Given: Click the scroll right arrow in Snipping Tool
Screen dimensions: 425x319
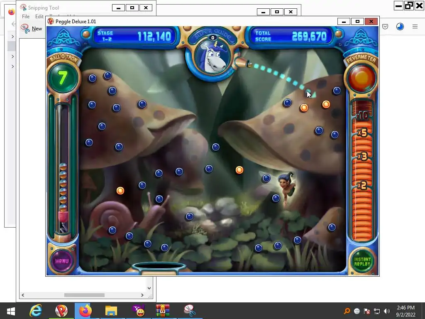Looking at the screenshot, I should click(x=142, y=295).
